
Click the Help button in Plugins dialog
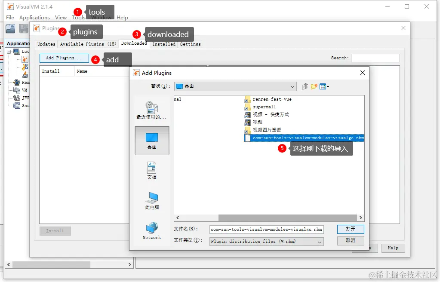393,248
